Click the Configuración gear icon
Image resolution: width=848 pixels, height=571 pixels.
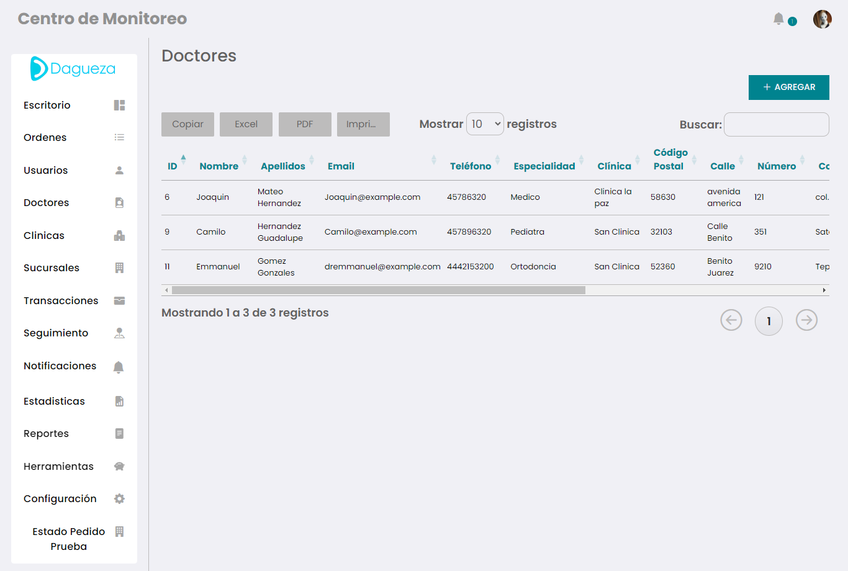click(x=119, y=500)
